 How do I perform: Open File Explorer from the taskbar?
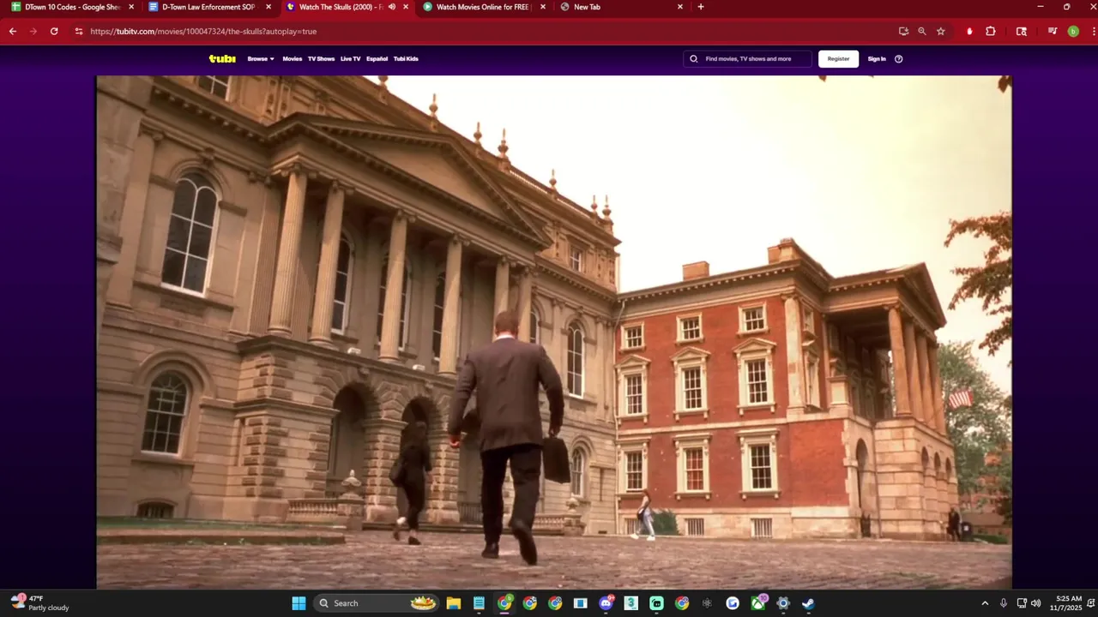click(x=454, y=603)
